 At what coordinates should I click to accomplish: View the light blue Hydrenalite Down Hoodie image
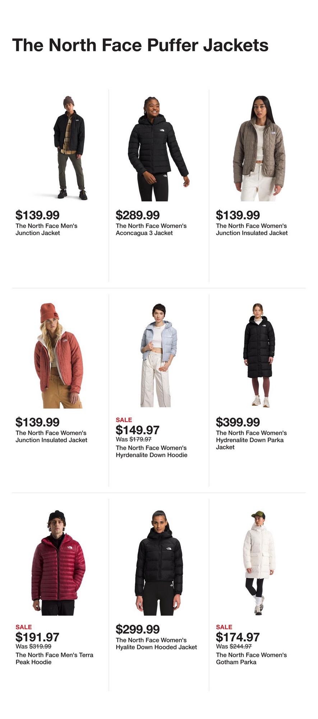(x=158, y=356)
